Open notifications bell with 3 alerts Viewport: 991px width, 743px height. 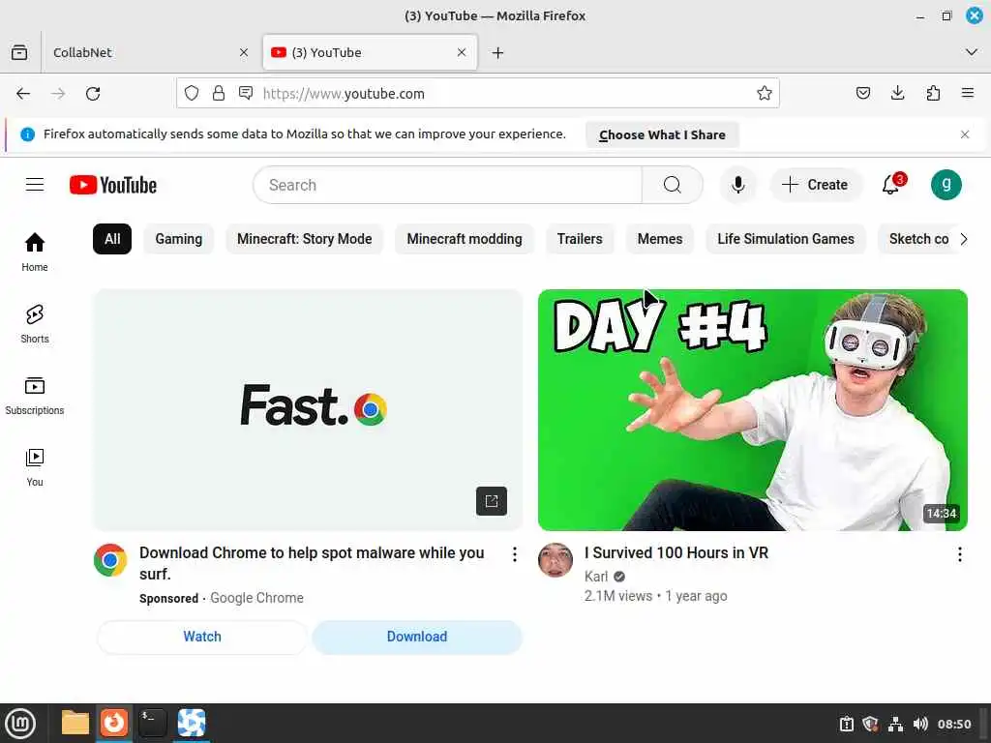pyautogui.click(x=891, y=185)
